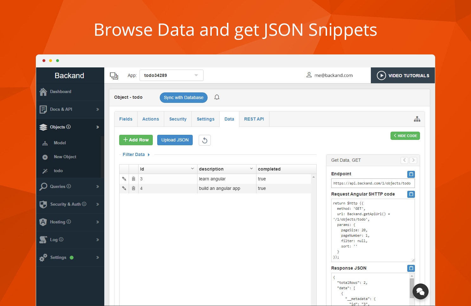Switch to the REST API tab
This screenshot has width=471, height=306.
(x=254, y=119)
